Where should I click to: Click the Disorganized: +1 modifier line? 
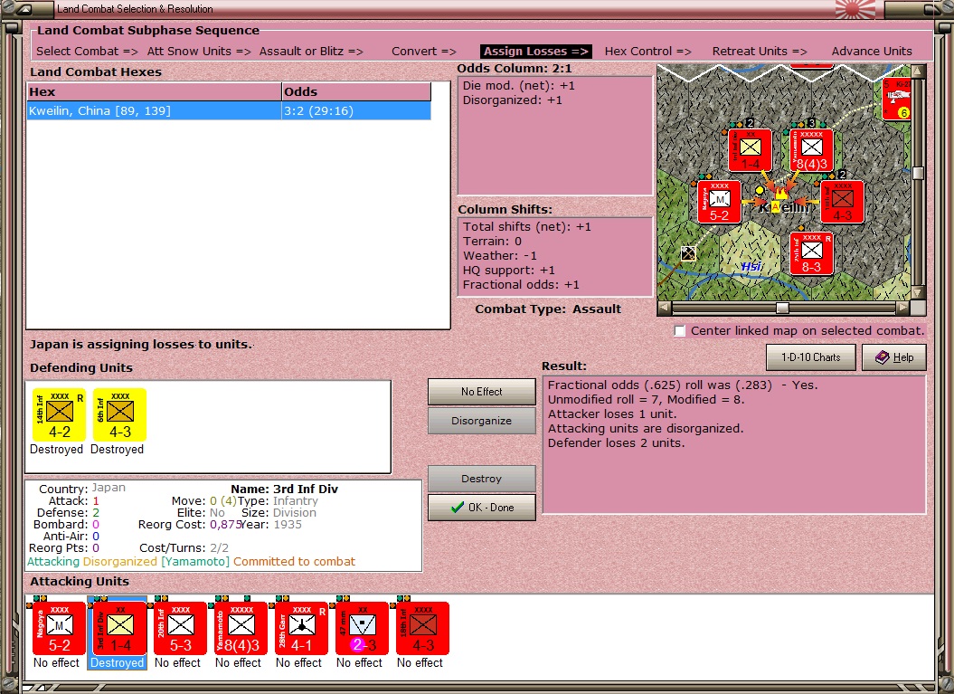click(513, 100)
